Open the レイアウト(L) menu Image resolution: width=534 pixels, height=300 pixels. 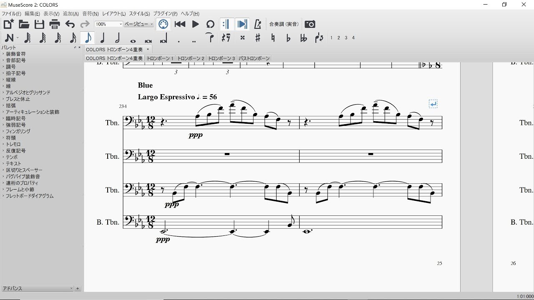(114, 14)
